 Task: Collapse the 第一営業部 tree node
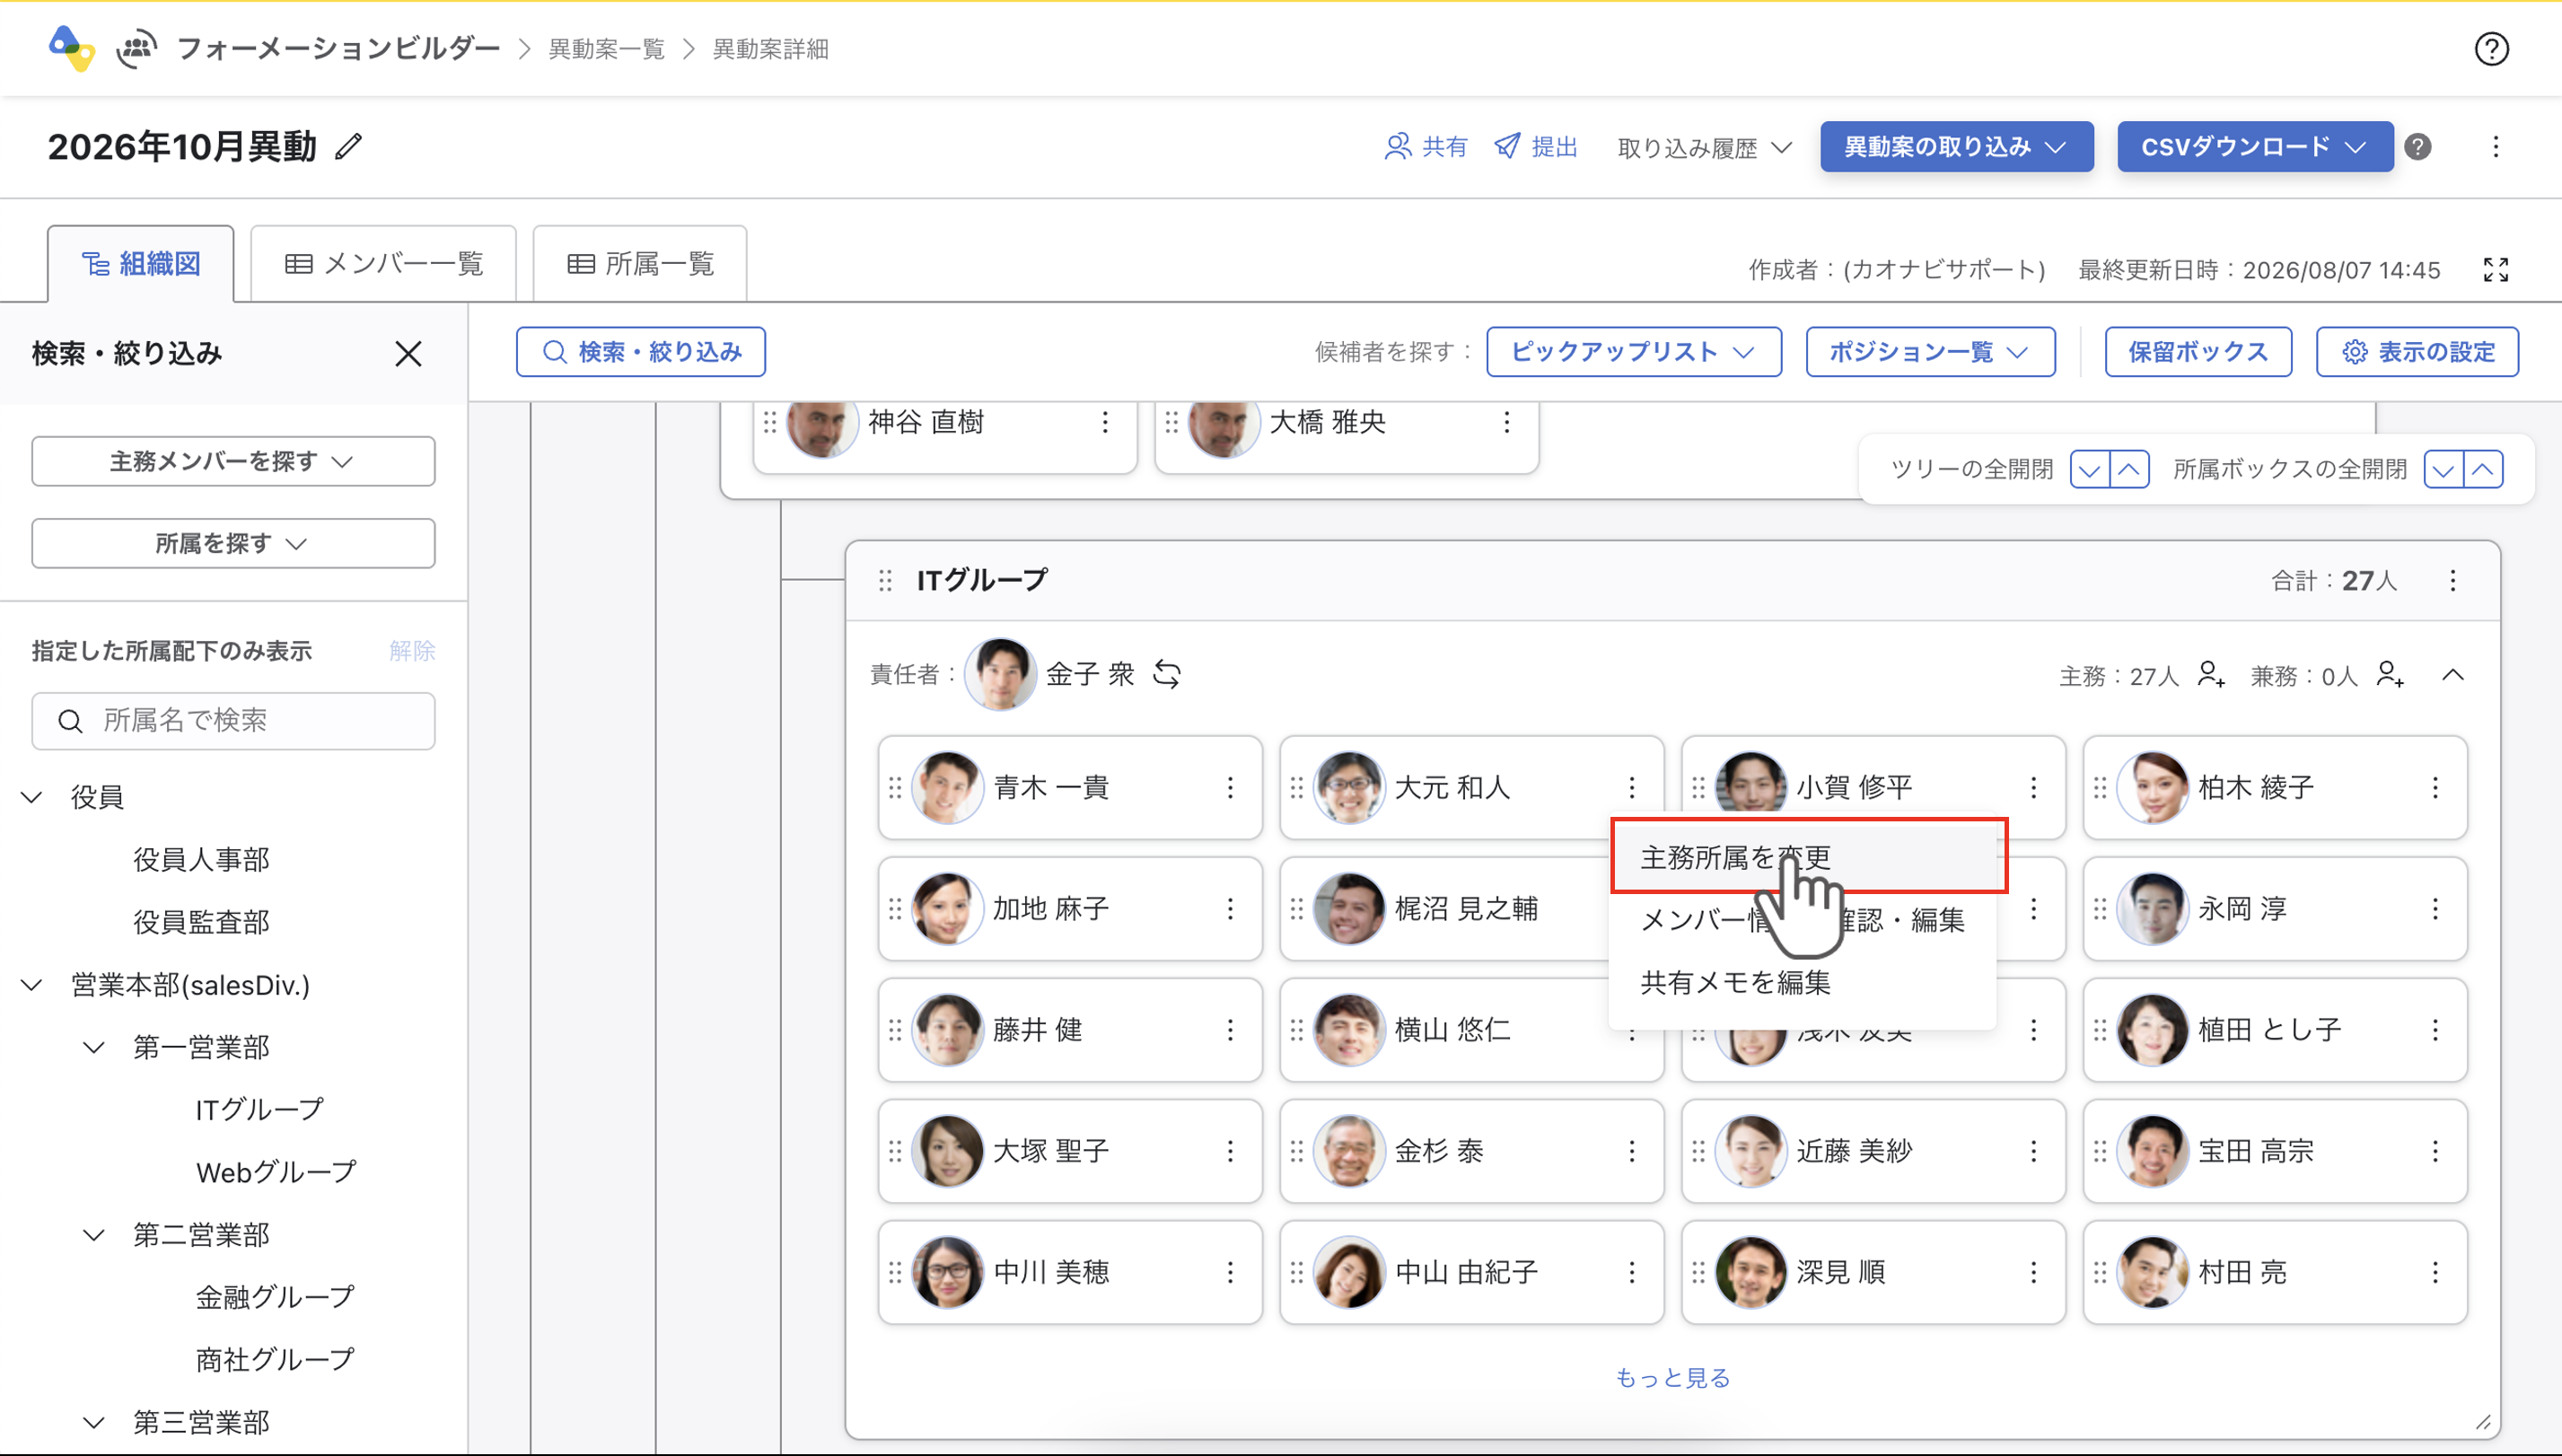(x=94, y=1047)
